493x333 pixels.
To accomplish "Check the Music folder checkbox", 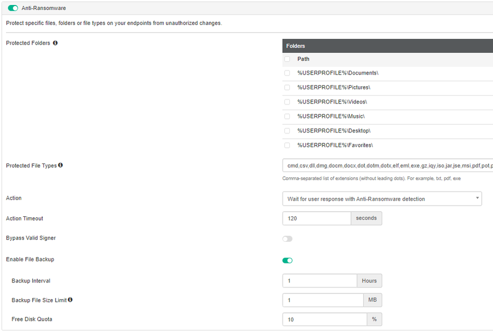I will point(287,116).
